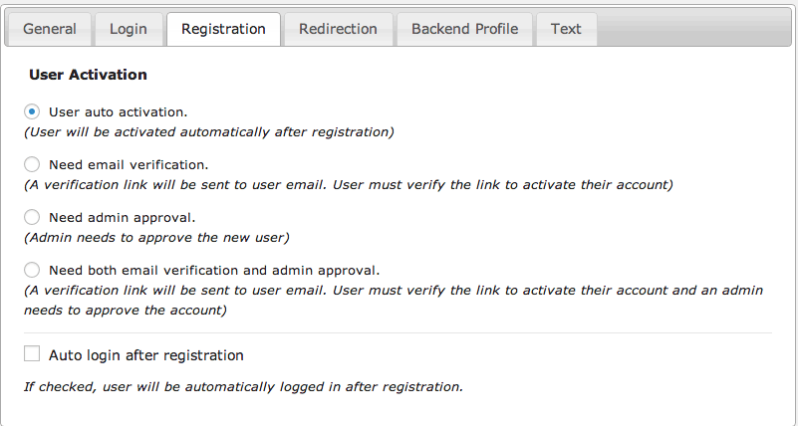The height and width of the screenshot is (426, 798).
Task: Open the Backend Profile tab
Action: click(x=464, y=29)
